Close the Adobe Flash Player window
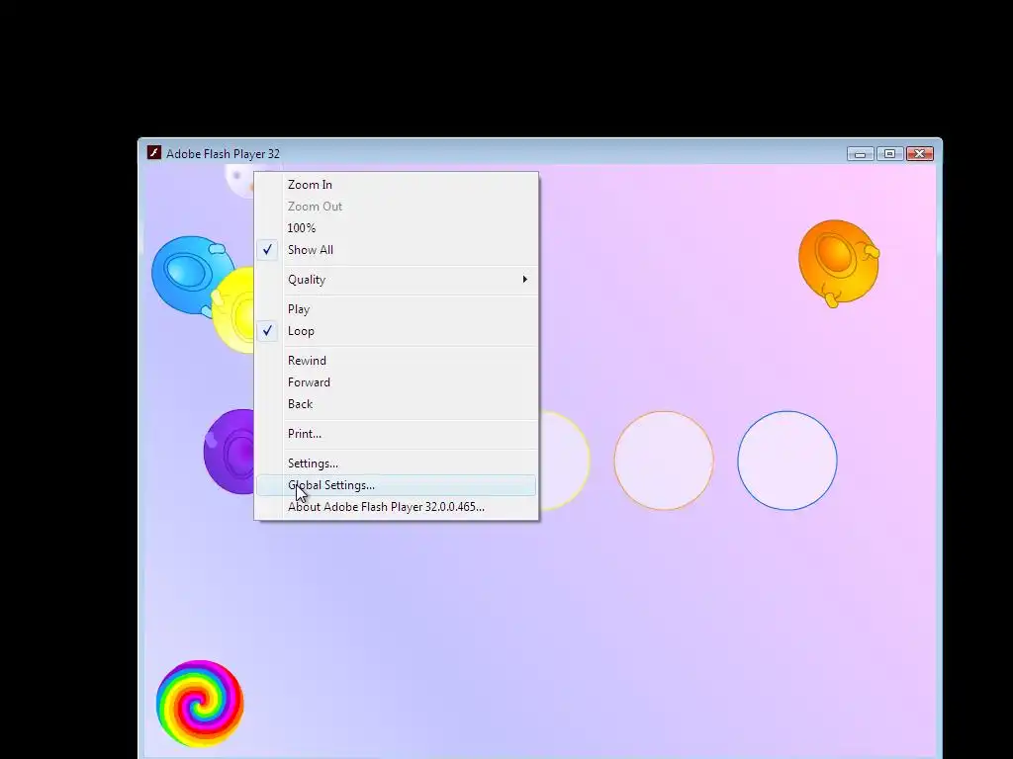The image size is (1013, 759). [920, 153]
